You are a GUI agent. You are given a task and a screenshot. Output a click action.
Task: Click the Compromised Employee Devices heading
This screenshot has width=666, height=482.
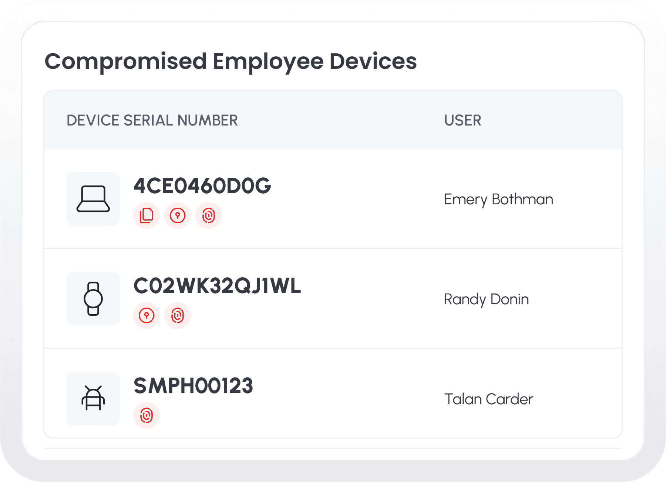(x=231, y=61)
